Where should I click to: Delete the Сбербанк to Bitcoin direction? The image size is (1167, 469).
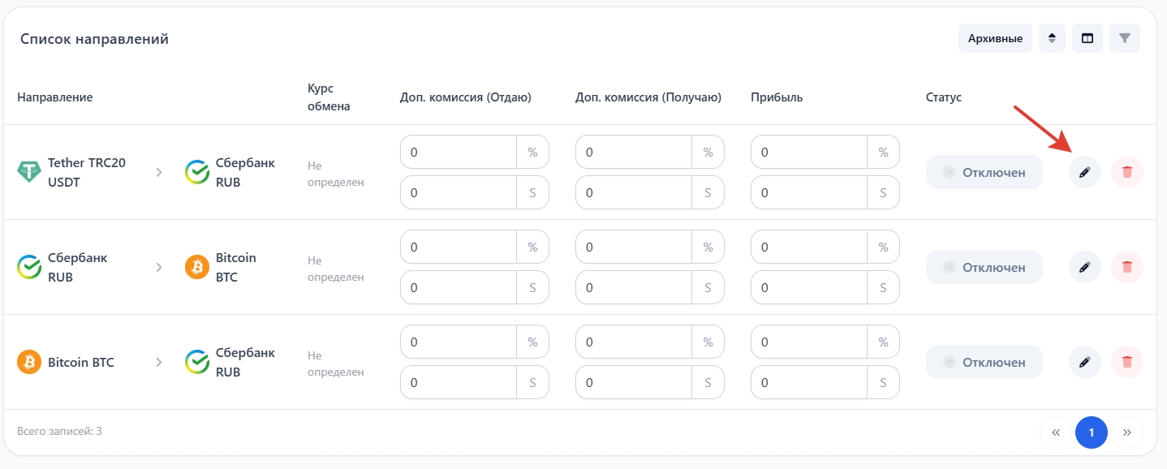pyautogui.click(x=1126, y=267)
